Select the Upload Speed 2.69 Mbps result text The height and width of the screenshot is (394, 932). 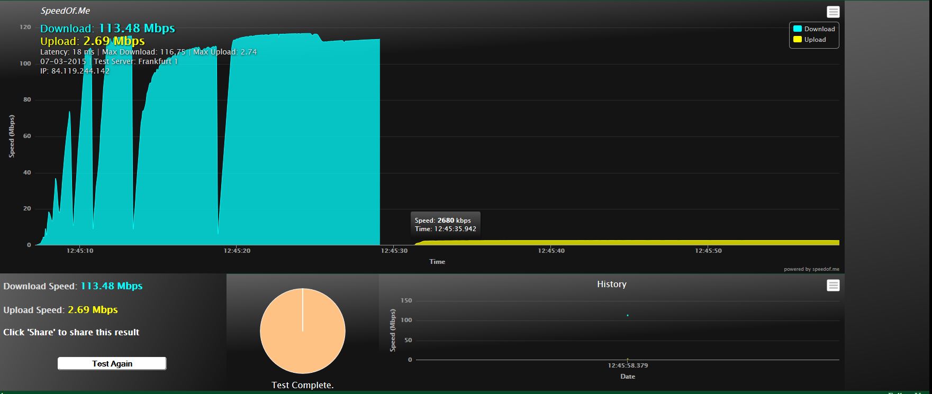(x=61, y=310)
